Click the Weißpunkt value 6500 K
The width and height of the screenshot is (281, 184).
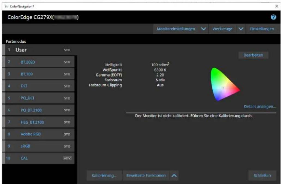click(160, 70)
